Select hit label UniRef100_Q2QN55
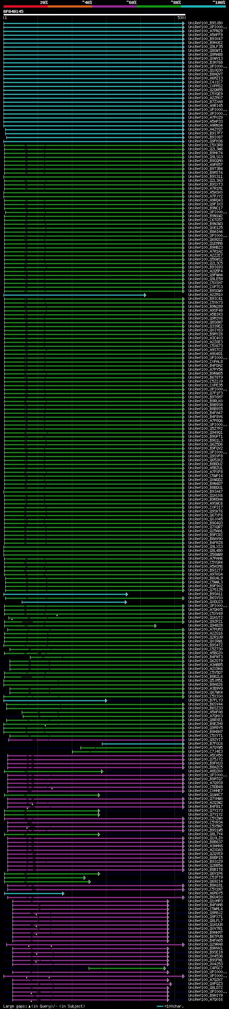 point(205,90)
